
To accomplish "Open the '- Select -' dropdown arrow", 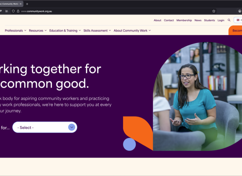I will point(72,127).
